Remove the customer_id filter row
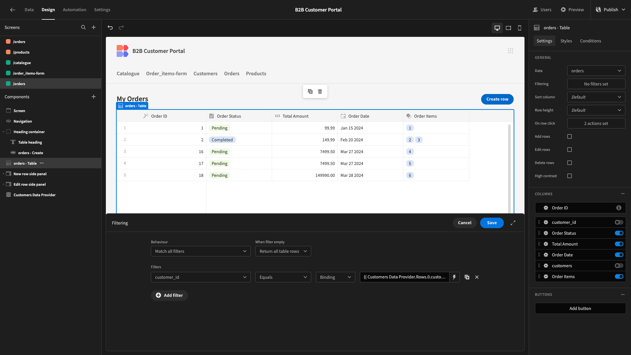Image resolution: width=631 pixels, height=355 pixels. pos(477,277)
